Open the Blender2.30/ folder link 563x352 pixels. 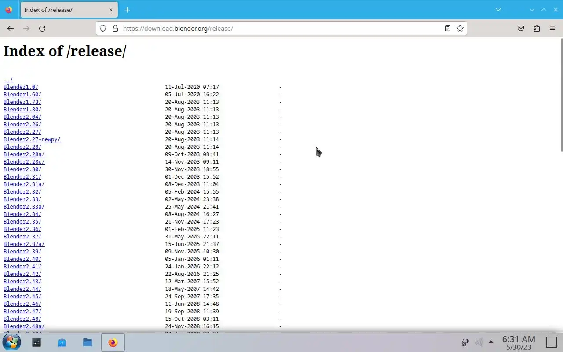(22, 169)
